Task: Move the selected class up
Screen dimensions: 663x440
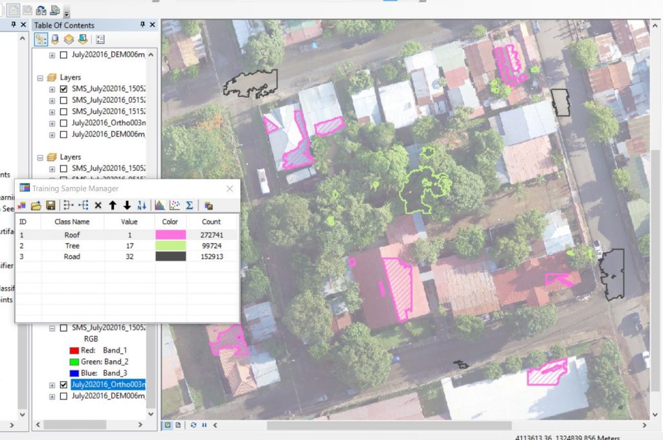Action: [x=113, y=205]
